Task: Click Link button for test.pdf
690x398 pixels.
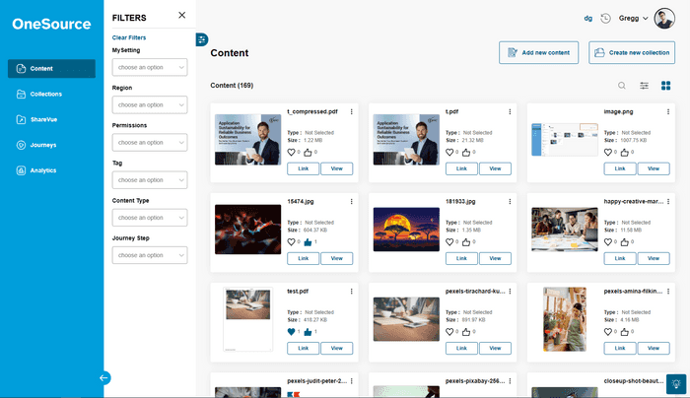Action: point(304,349)
